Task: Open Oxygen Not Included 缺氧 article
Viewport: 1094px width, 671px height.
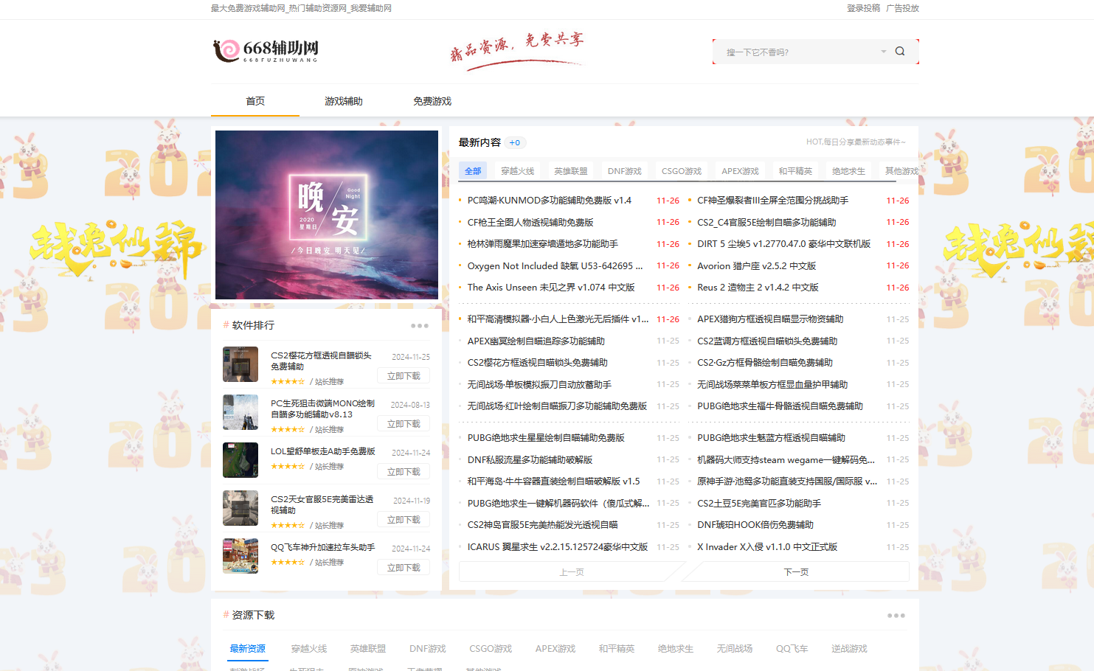Action: click(555, 266)
